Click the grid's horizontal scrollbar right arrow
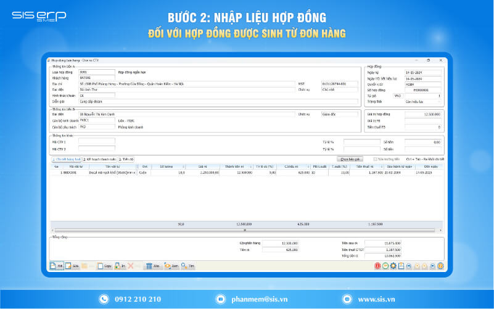 pos(442,230)
